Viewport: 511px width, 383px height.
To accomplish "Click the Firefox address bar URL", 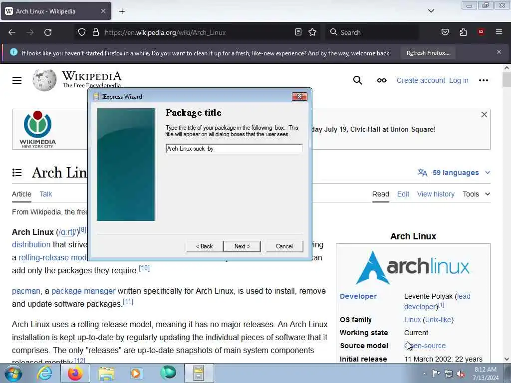I will pyautogui.click(x=165, y=32).
